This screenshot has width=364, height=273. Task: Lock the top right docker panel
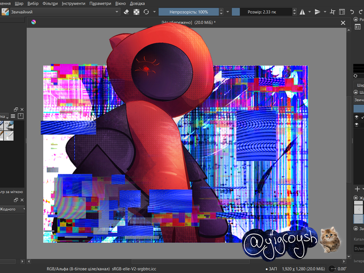(x=355, y=19)
